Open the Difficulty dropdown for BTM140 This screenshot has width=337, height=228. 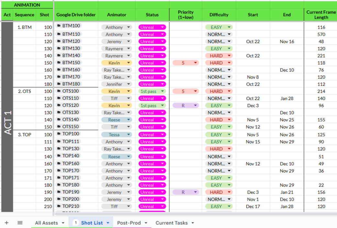(x=229, y=56)
